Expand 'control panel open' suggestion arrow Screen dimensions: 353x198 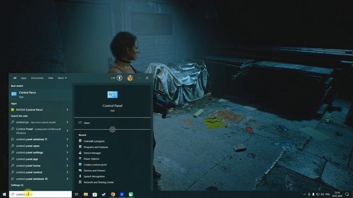coord(67,146)
